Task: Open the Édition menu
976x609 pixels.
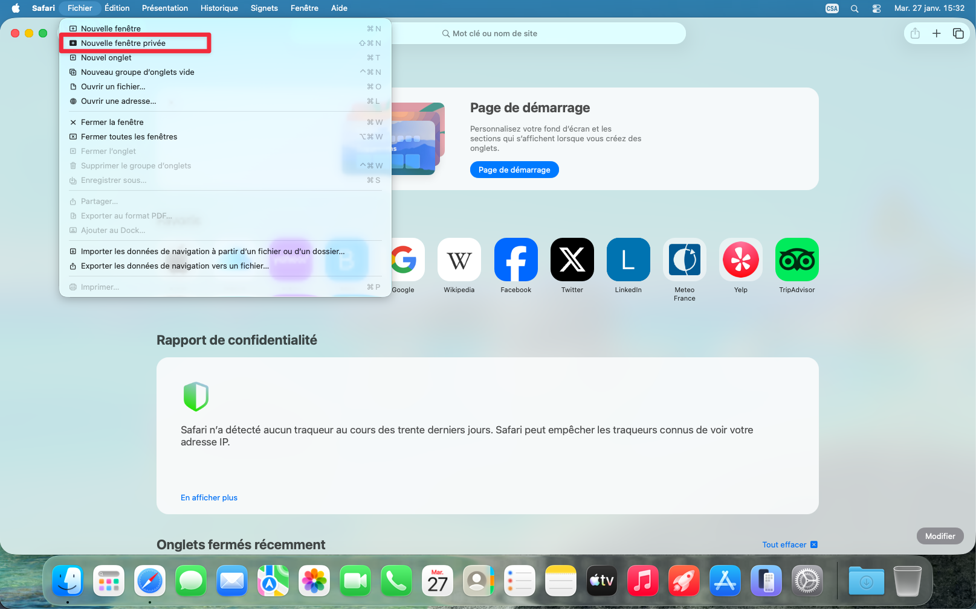Action: pos(117,8)
